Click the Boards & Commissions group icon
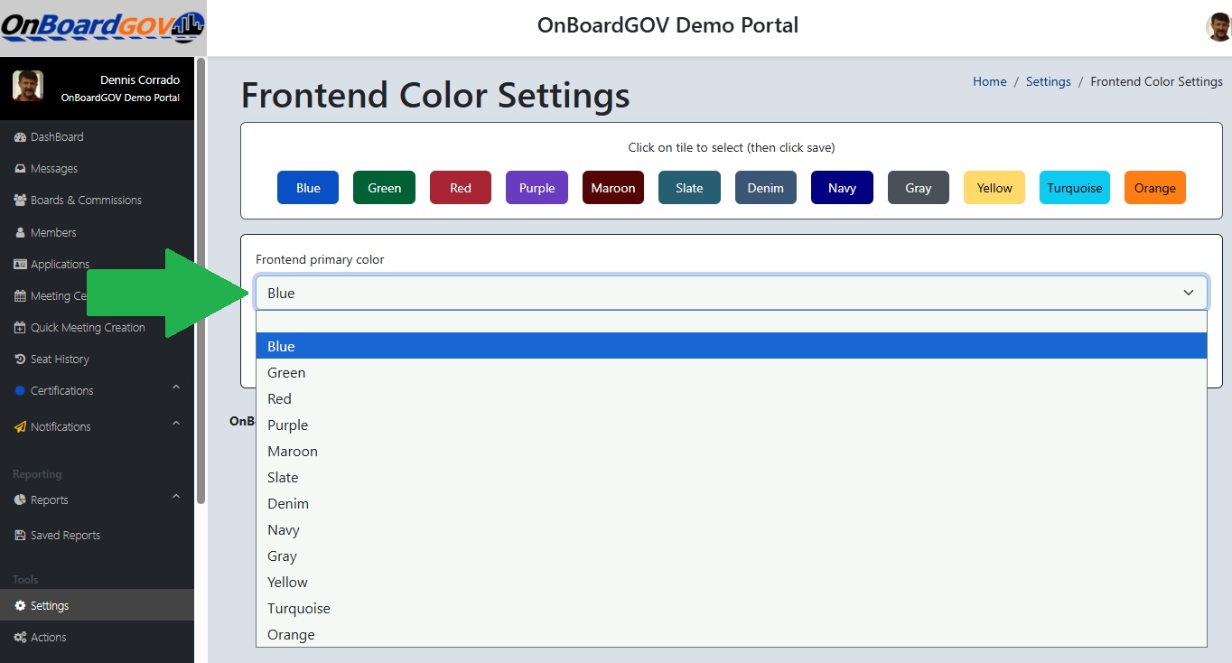The width and height of the screenshot is (1232, 663). (21, 201)
